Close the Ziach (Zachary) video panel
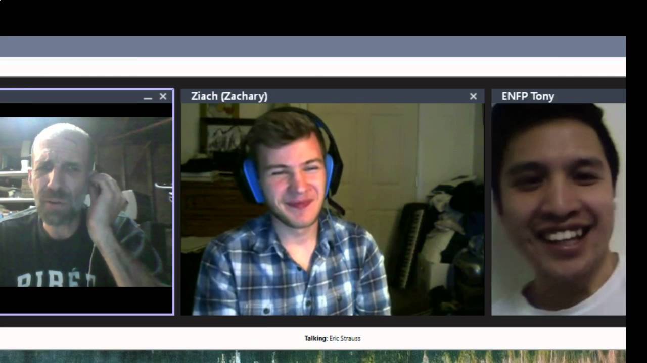647x363 pixels. point(473,96)
